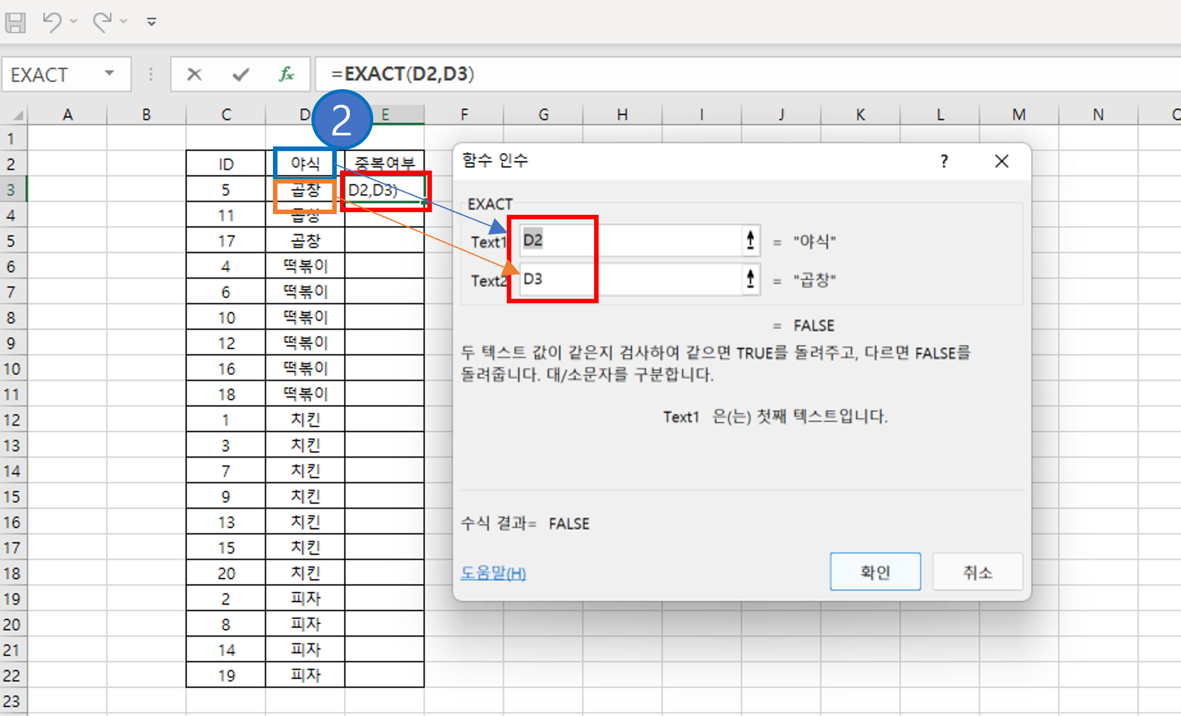The image size is (1181, 716).
Task: Open the Insert Function (fx) icon
Action: point(285,74)
